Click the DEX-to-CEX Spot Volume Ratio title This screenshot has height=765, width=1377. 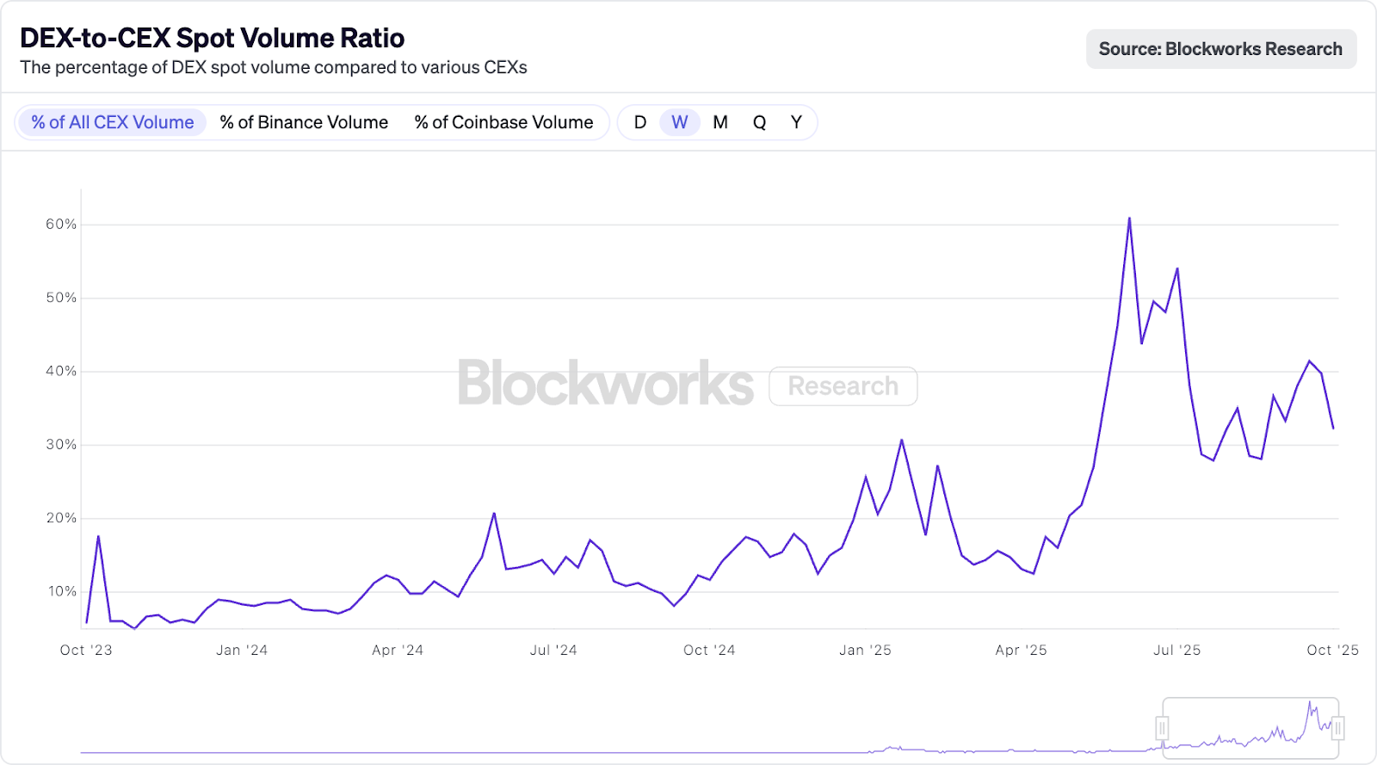[x=213, y=38]
